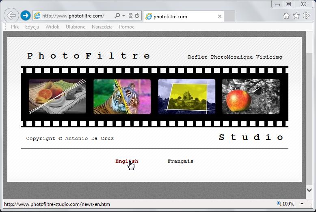Restore down the browser window
Viewport: 316px width, 212px height.
pyautogui.click(x=288, y=4)
